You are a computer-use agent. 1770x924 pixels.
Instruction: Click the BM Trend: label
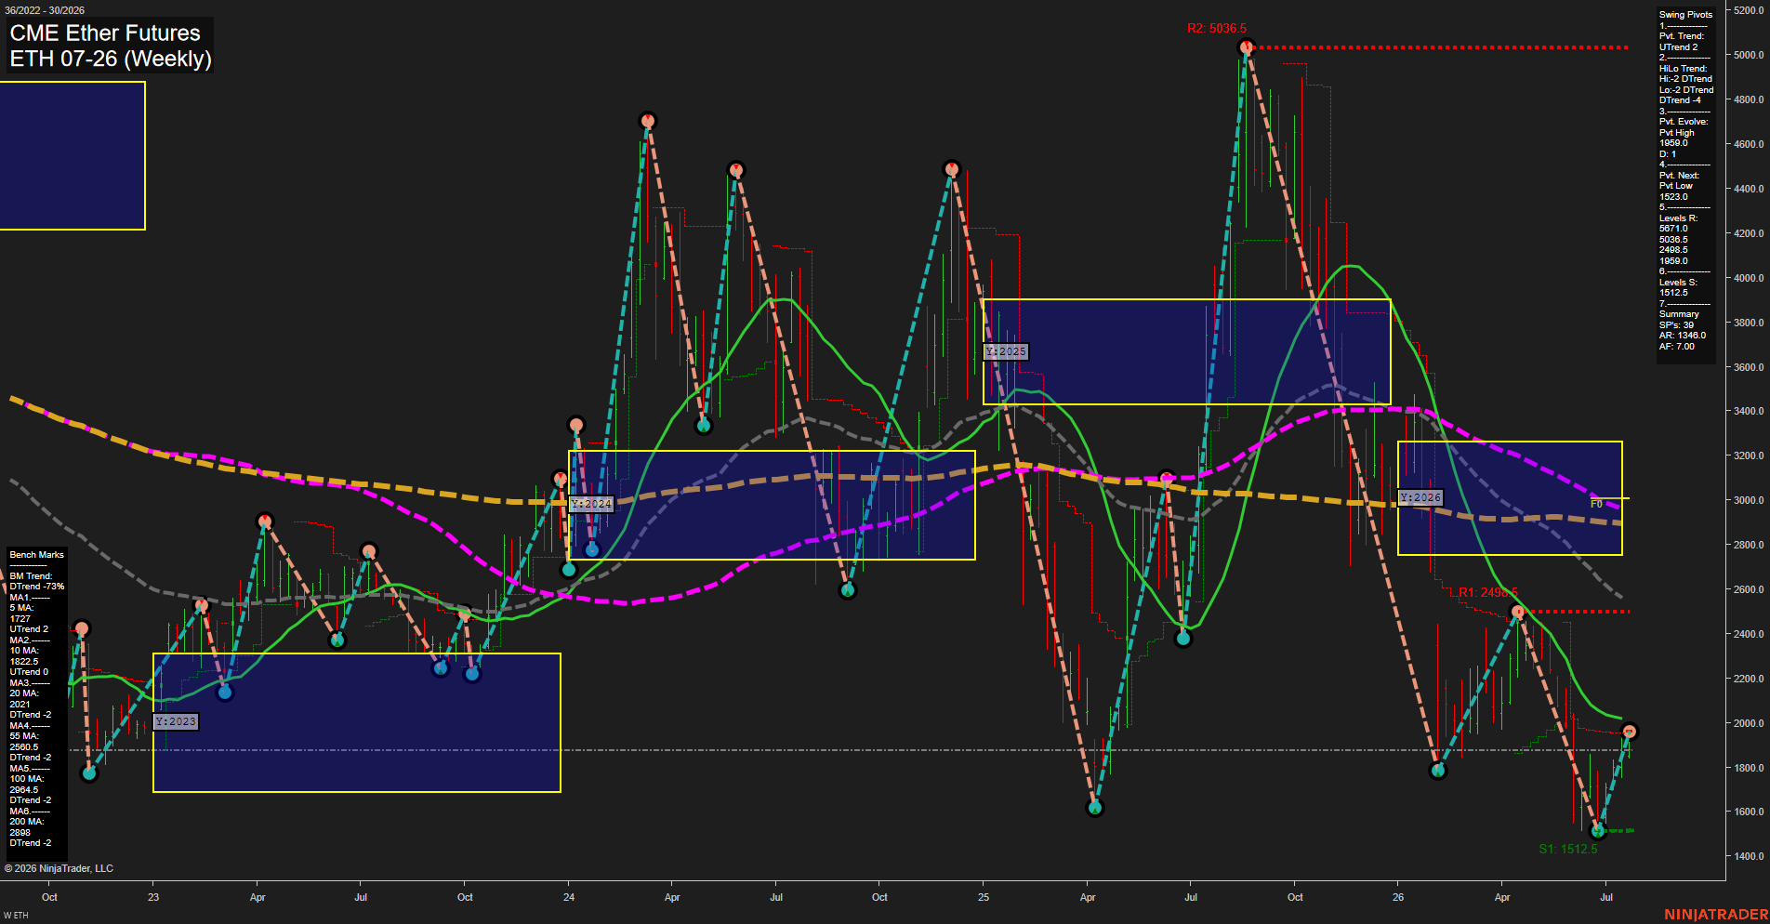[x=31, y=576]
